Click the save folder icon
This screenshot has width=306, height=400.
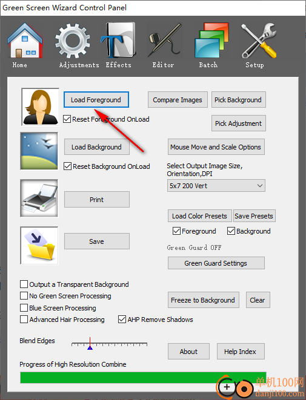tap(39, 246)
